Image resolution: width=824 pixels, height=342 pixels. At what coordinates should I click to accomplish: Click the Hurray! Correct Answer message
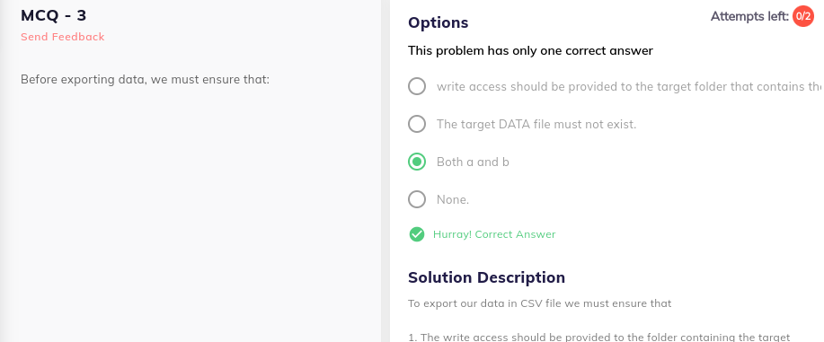tap(494, 234)
